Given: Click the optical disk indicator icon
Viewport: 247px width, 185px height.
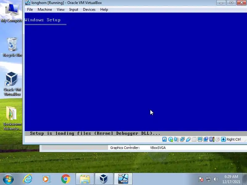Looking at the screenshot, I should (x=170, y=139).
